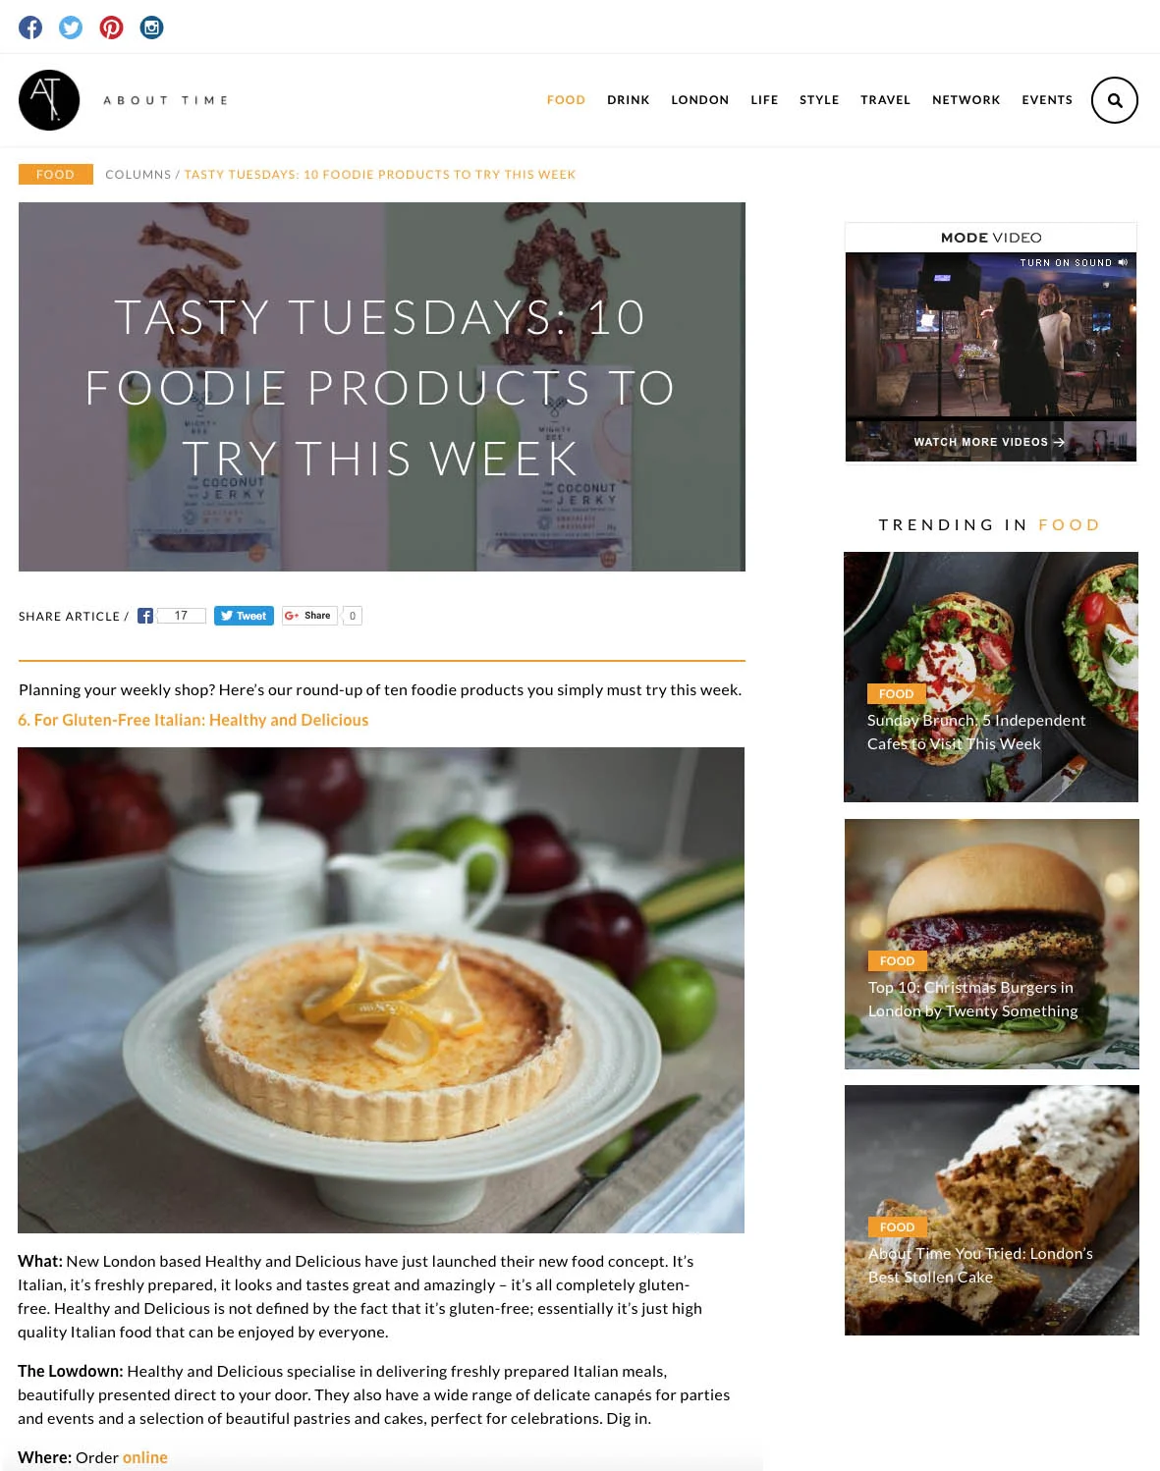Open the Drink navigation menu
Screen dimensions: 1160x1471
[629, 100]
